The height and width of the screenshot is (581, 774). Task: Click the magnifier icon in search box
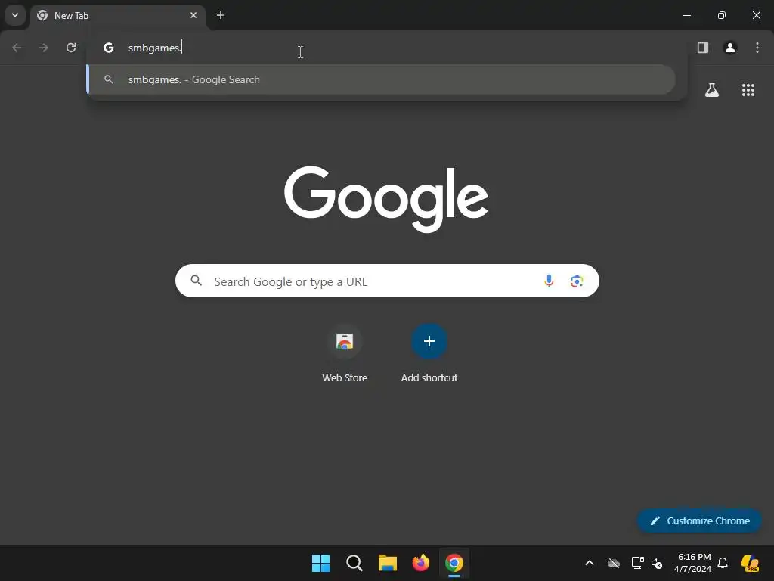[x=196, y=281]
